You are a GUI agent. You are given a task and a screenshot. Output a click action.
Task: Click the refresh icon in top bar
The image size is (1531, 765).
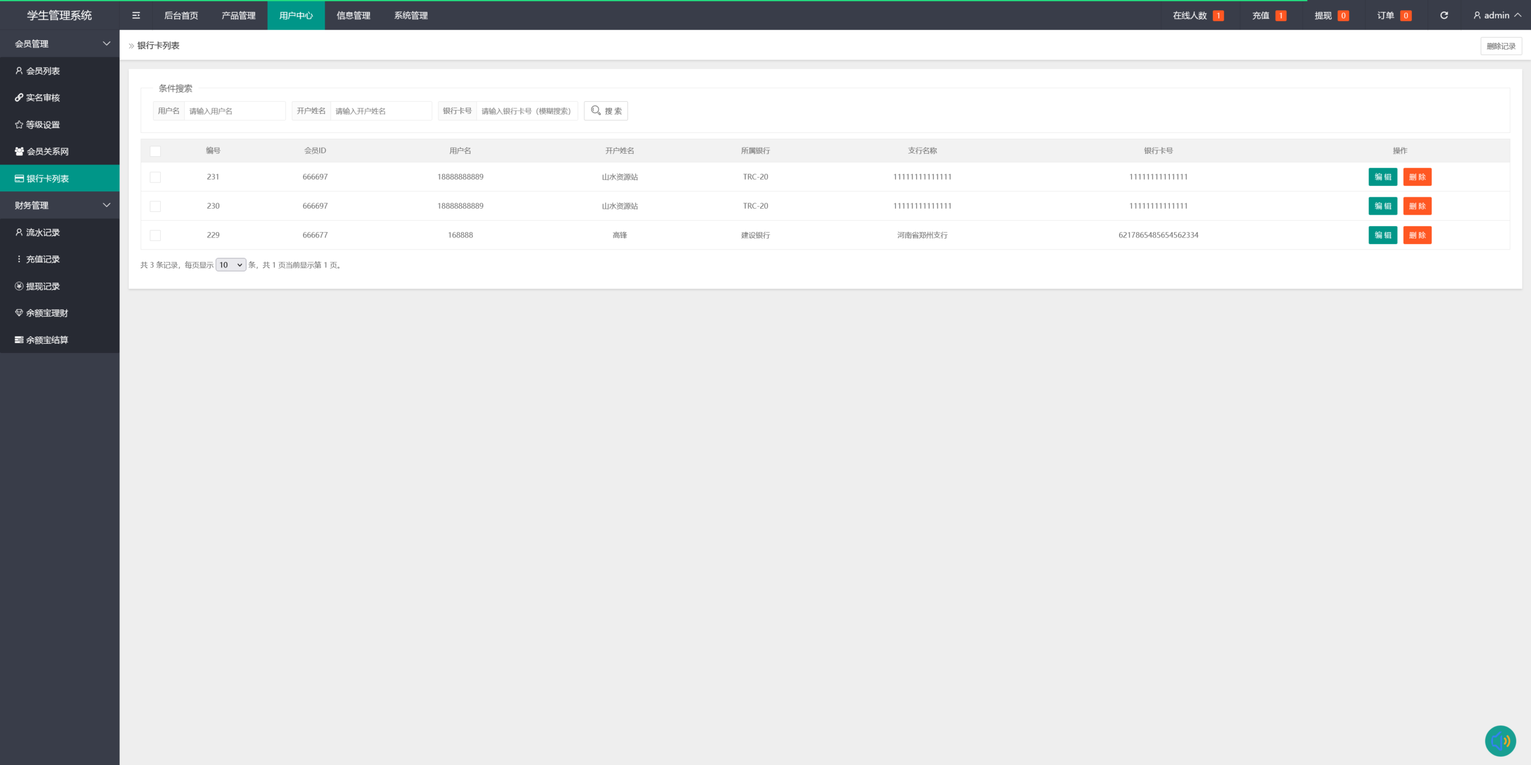pyautogui.click(x=1444, y=16)
